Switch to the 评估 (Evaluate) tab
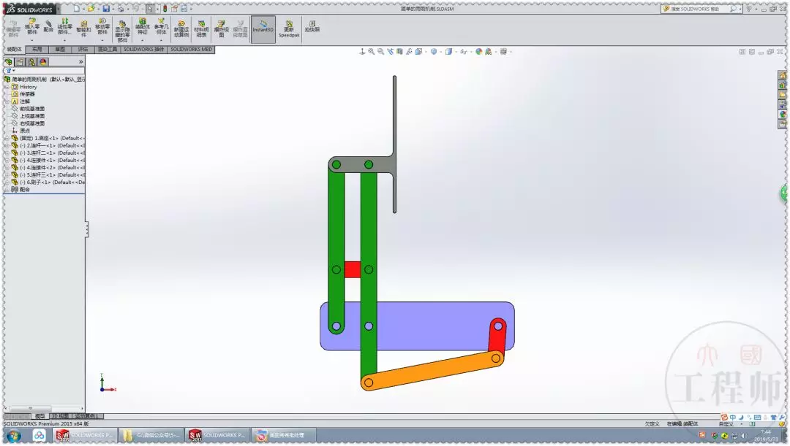 tap(83, 50)
